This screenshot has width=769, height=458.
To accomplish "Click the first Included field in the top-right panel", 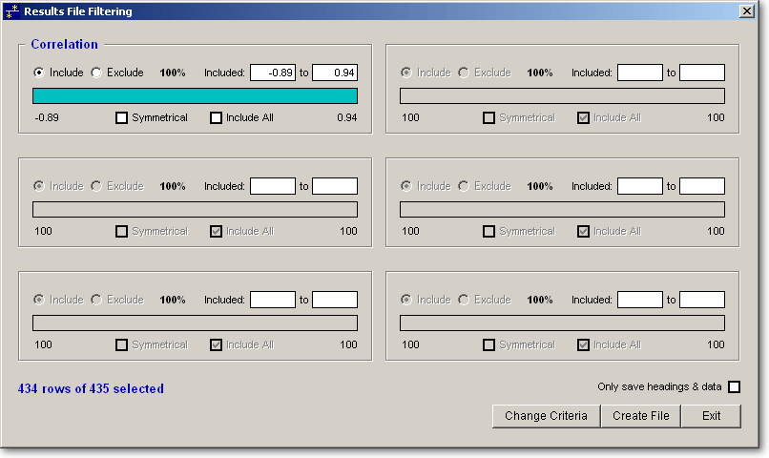I will coord(639,73).
